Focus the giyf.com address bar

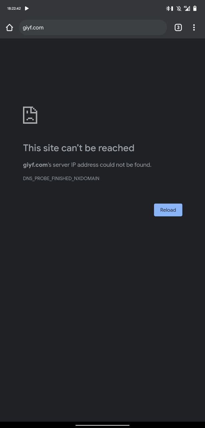(x=93, y=27)
